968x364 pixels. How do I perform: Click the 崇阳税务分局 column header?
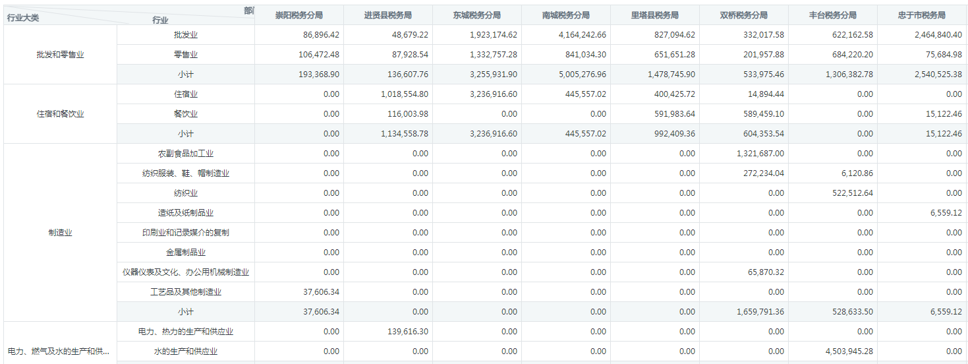299,15
